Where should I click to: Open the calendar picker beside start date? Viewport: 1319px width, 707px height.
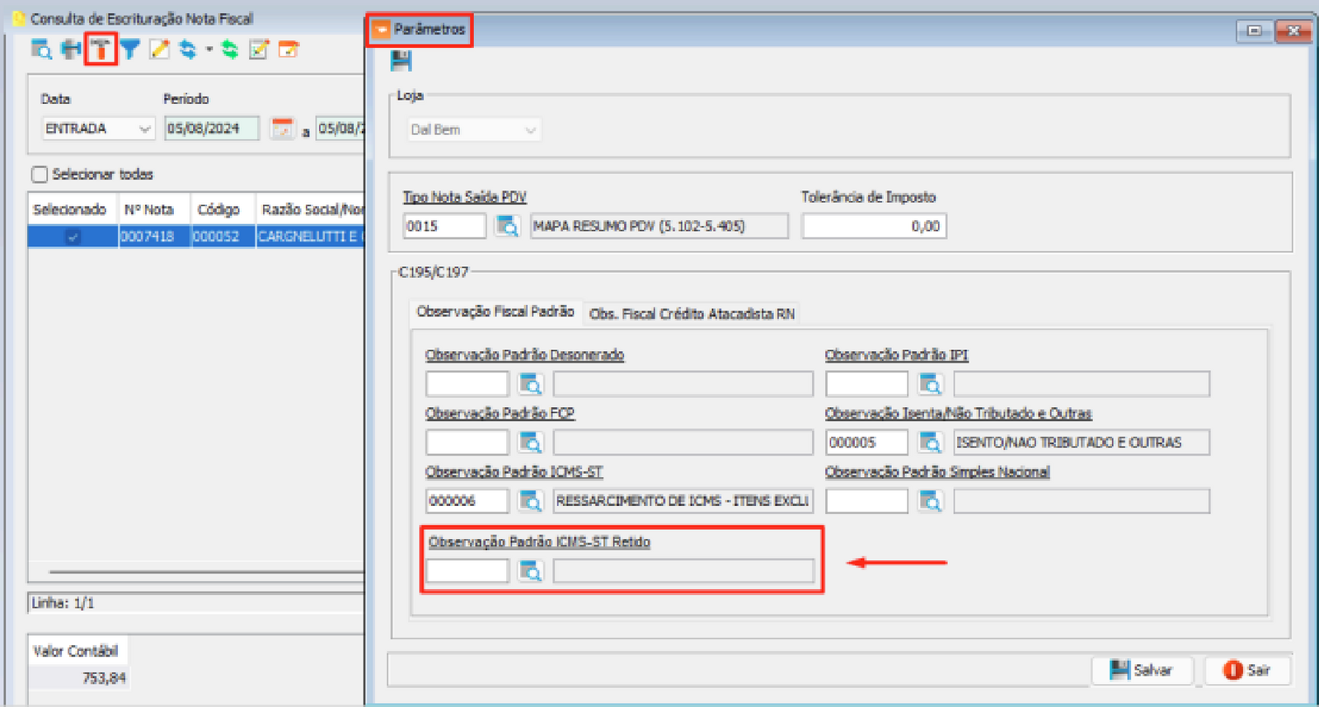click(282, 129)
